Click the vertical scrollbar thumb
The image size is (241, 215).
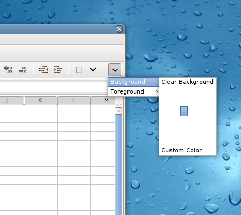point(118,165)
